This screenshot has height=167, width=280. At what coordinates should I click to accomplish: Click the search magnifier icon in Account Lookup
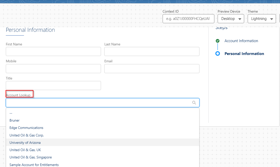tap(194, 103)
